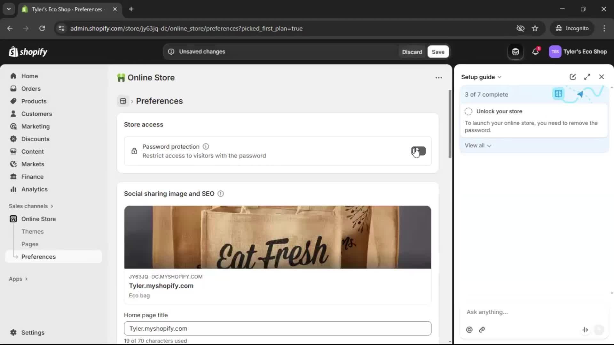This screenshot has width=614, height=345.
Task: Open the Discounts section from sidebar
Action: coord(35,139)
